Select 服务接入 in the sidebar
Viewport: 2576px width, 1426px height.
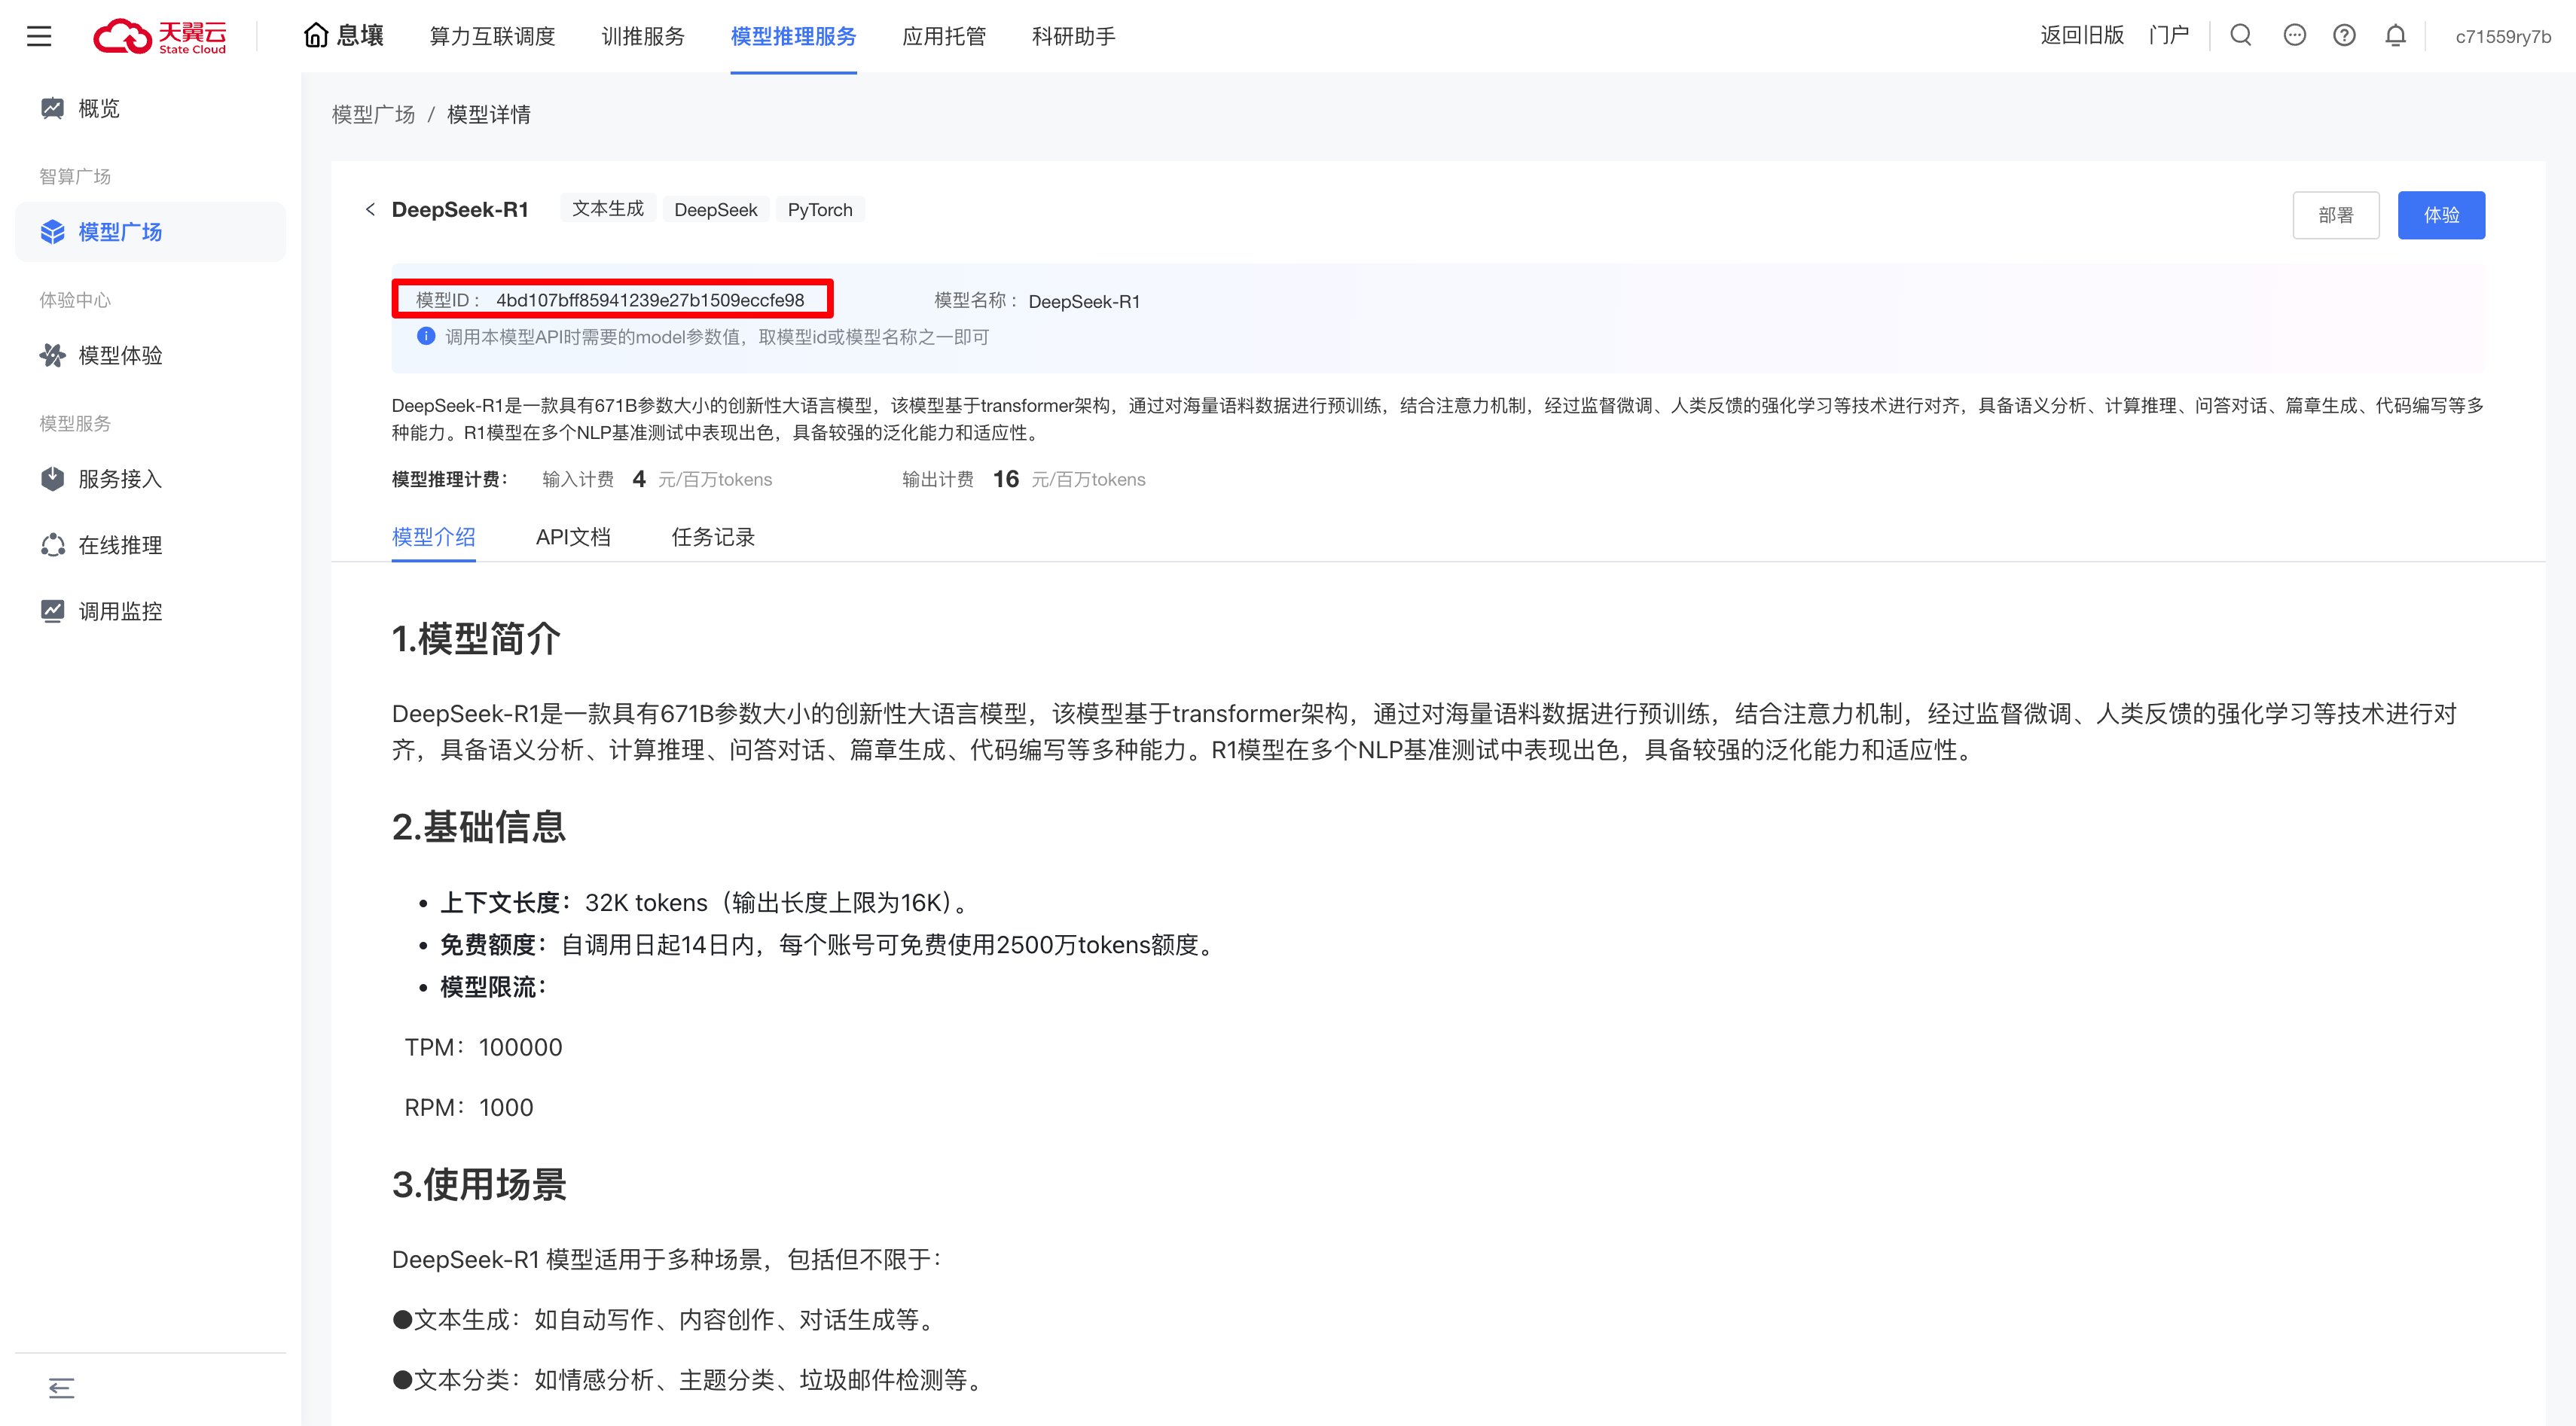pyautogui.click(x=120, y=479)
